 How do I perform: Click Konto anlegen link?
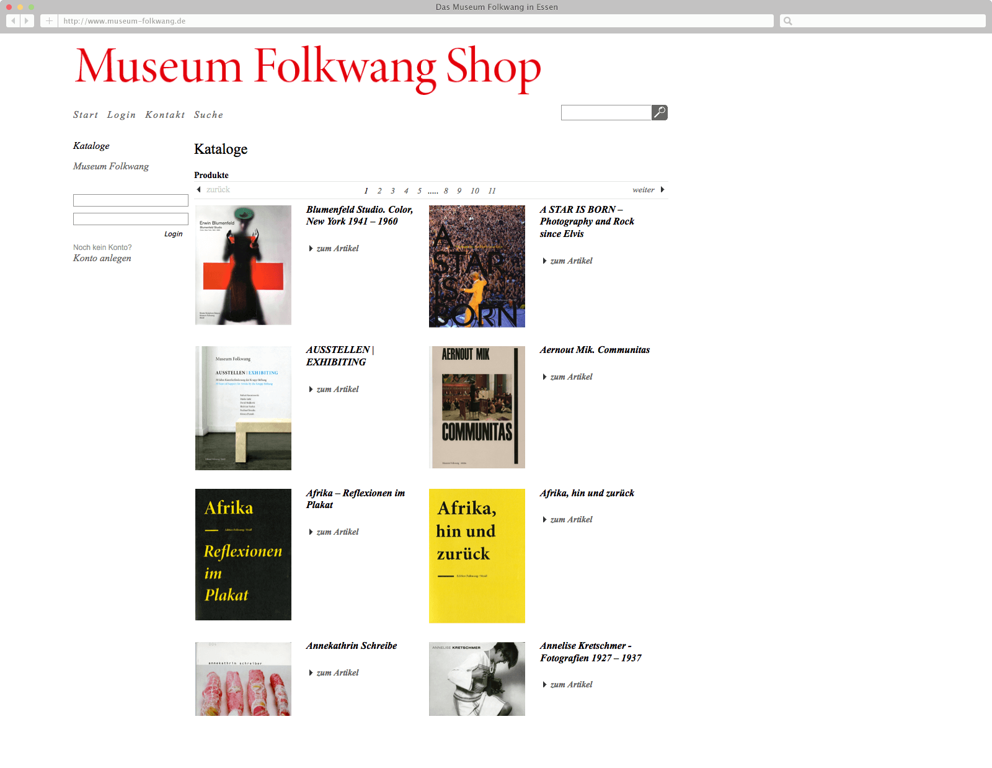(x=102, y=258)
